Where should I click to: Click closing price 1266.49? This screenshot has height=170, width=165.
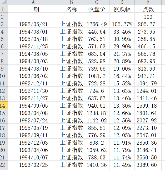(97, 24)
